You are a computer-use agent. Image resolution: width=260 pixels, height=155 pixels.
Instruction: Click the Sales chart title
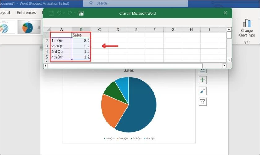tap(129, 70)
